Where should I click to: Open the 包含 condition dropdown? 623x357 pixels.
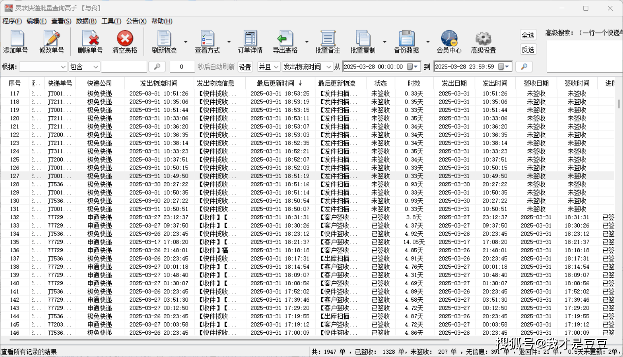point(85,67)
